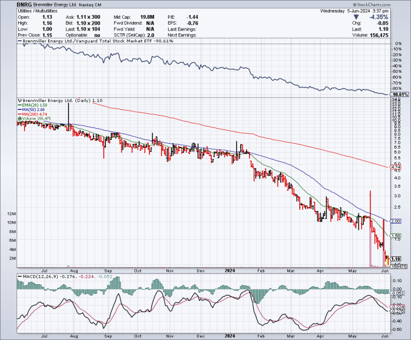Click the -0.052 MACD histogram axis tag

(x=396, y=293)
